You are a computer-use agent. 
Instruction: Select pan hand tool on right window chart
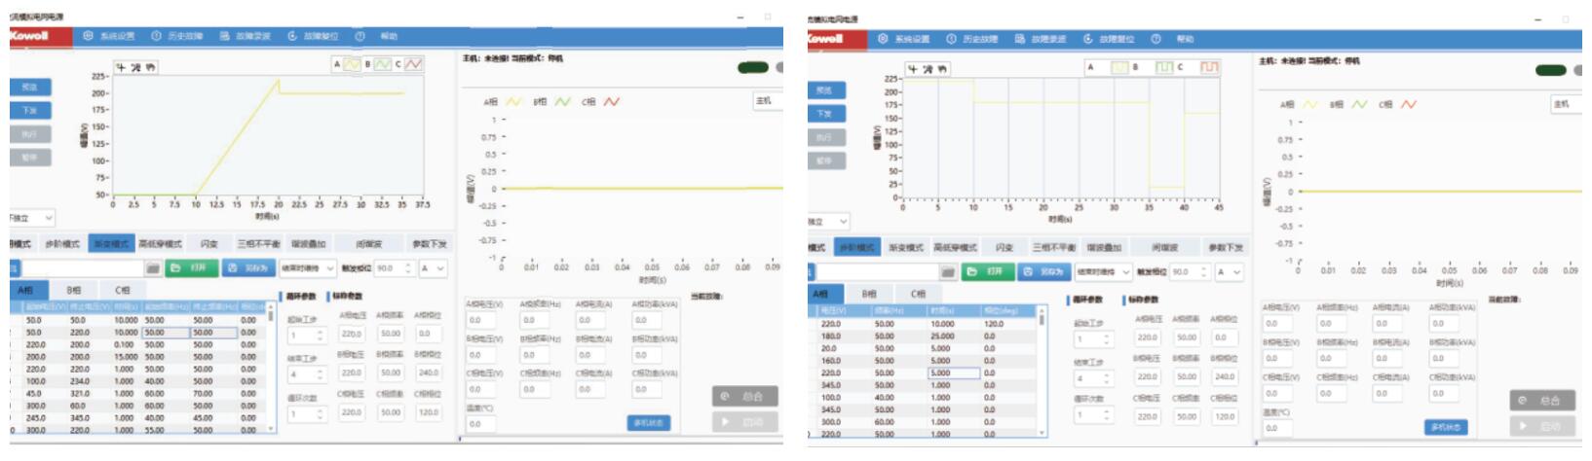942,69
